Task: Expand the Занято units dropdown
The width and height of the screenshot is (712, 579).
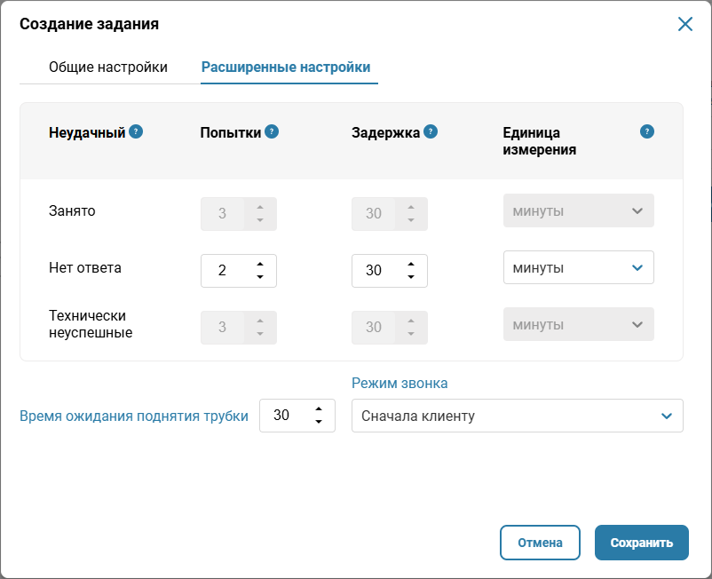Action: (x=579, y=210)
